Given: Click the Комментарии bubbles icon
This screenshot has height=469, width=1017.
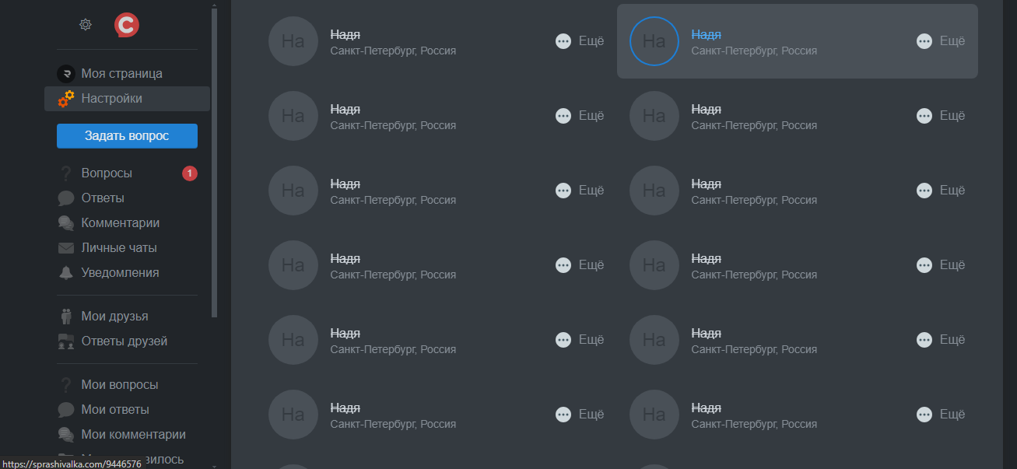Looking at the screenshot, I should (x=66, y=222).
